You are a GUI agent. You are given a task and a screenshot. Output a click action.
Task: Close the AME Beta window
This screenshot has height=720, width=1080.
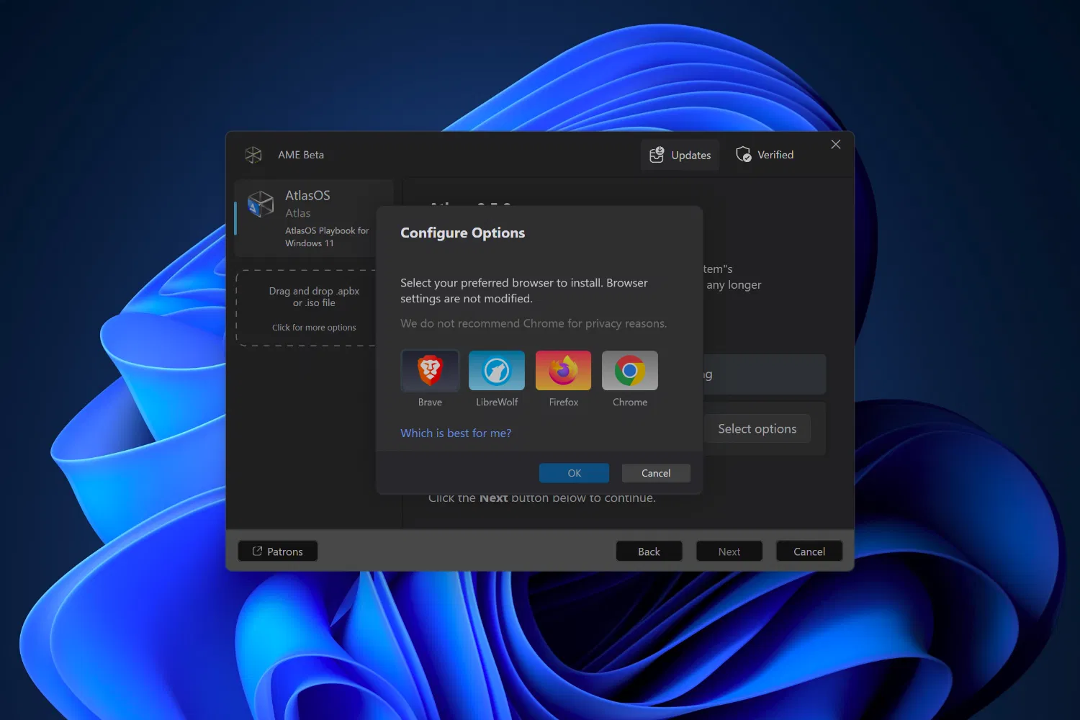(x=836, y=145)
